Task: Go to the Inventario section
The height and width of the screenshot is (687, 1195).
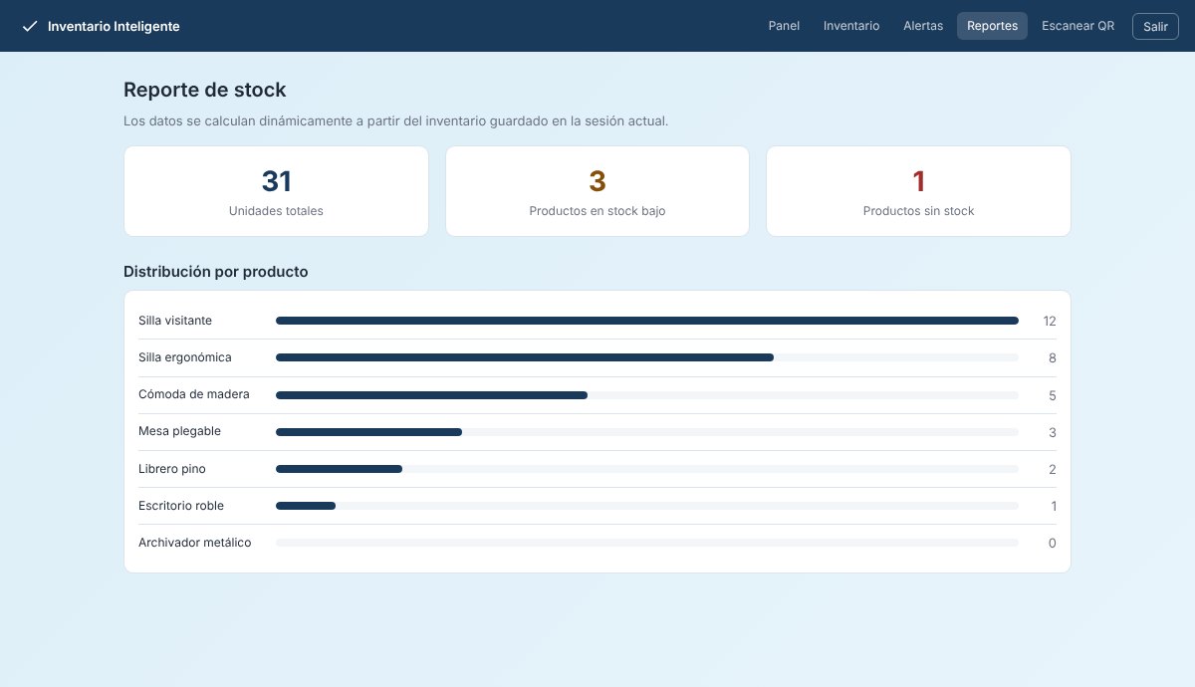Action: [851, 26]
